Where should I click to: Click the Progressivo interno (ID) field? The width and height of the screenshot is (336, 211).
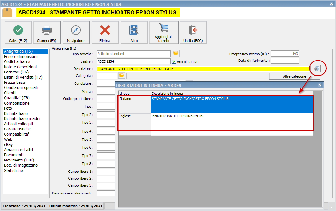(x=285, y=54)
